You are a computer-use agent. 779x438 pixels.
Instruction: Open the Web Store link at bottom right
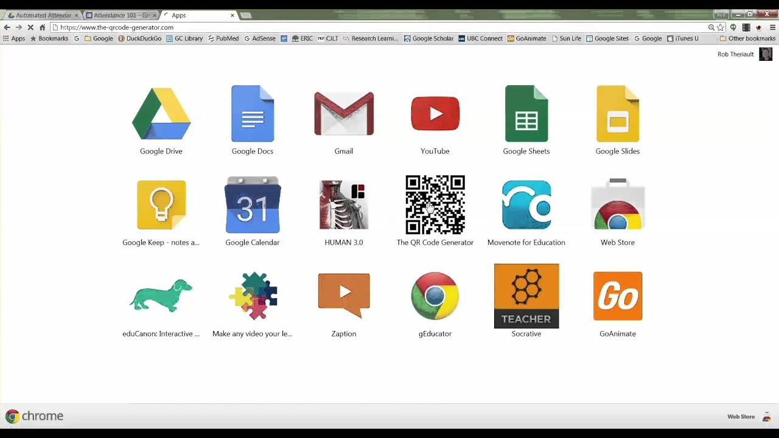pos(741,417)
